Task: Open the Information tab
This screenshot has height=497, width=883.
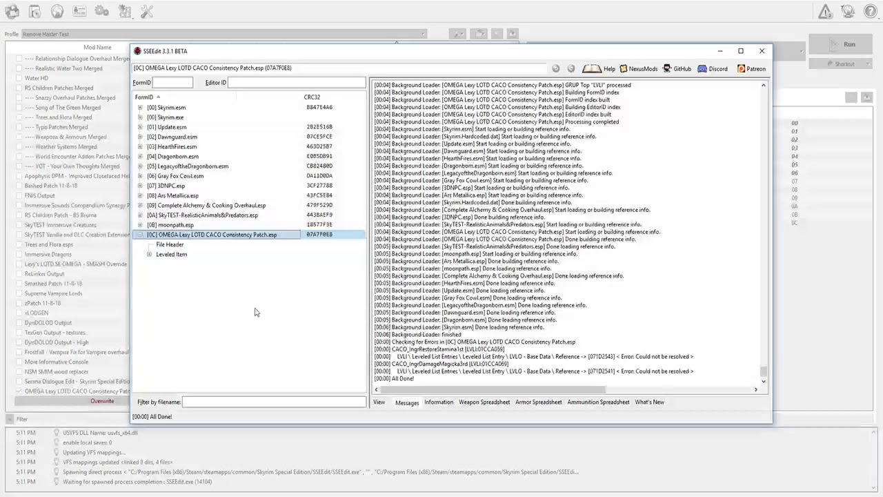Action: 439,402
